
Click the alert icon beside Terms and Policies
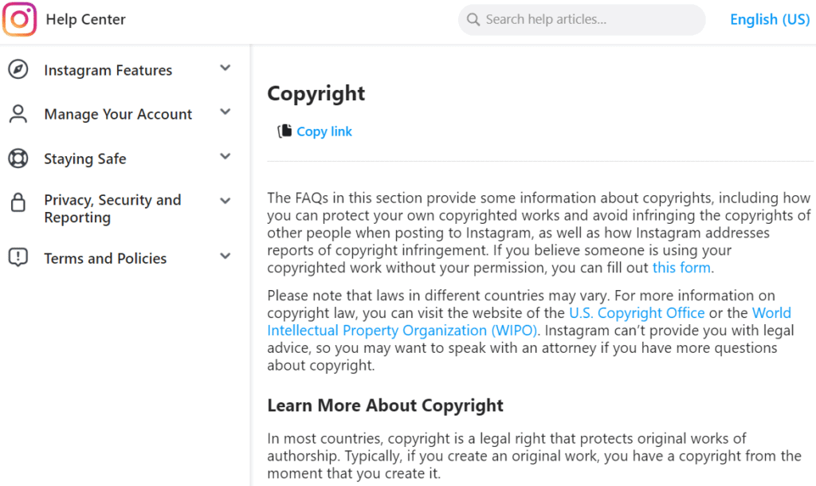[18, 257]
